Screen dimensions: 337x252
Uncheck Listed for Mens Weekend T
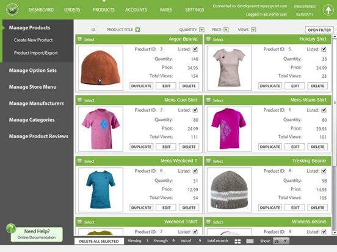(x=195, y=171)
